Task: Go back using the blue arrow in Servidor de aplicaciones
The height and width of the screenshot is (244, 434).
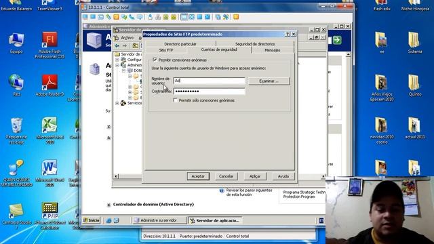Action: pyautogui.click(x=117, y=45)
